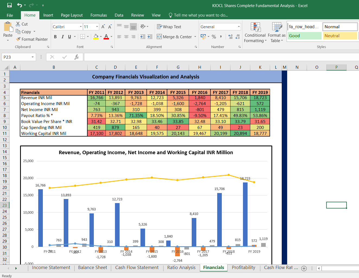
Task: Switch to the Page Layout ribbon tab
Action: (72, 15)
